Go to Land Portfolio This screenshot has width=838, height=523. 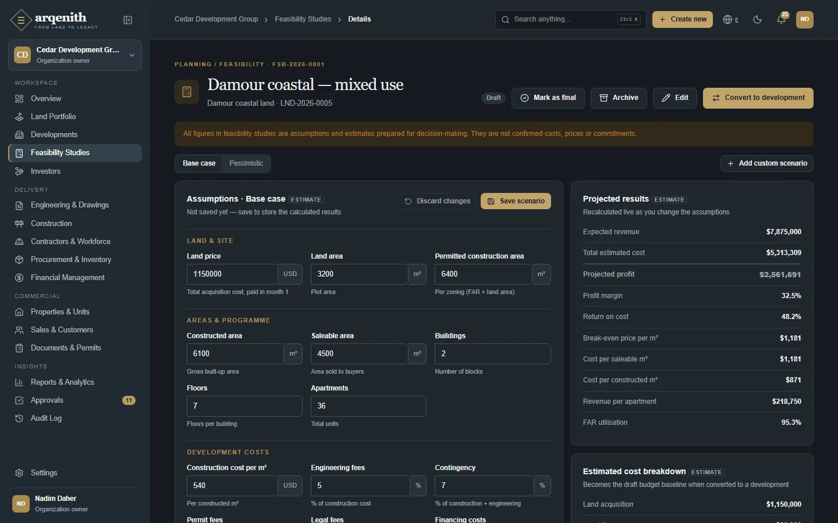pyautogui.click(x=75, y=117)
